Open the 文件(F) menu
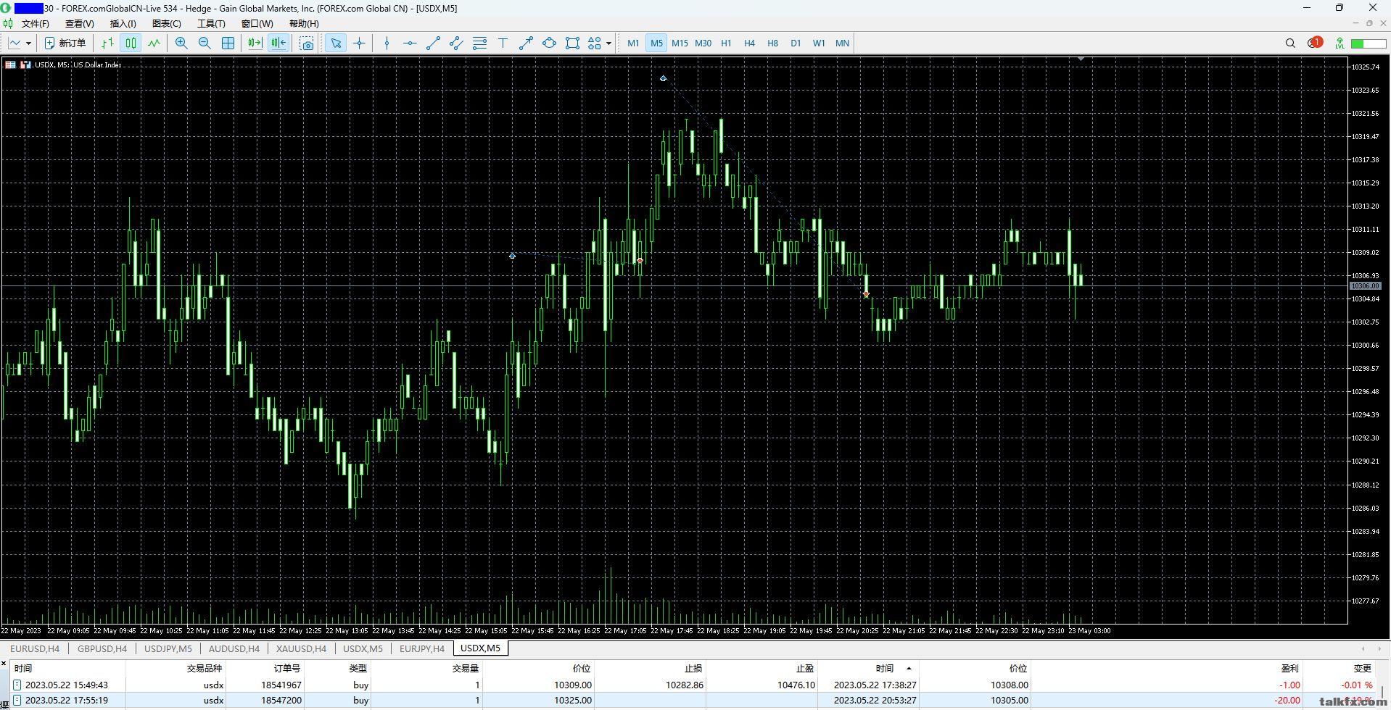 coord(36,24)
